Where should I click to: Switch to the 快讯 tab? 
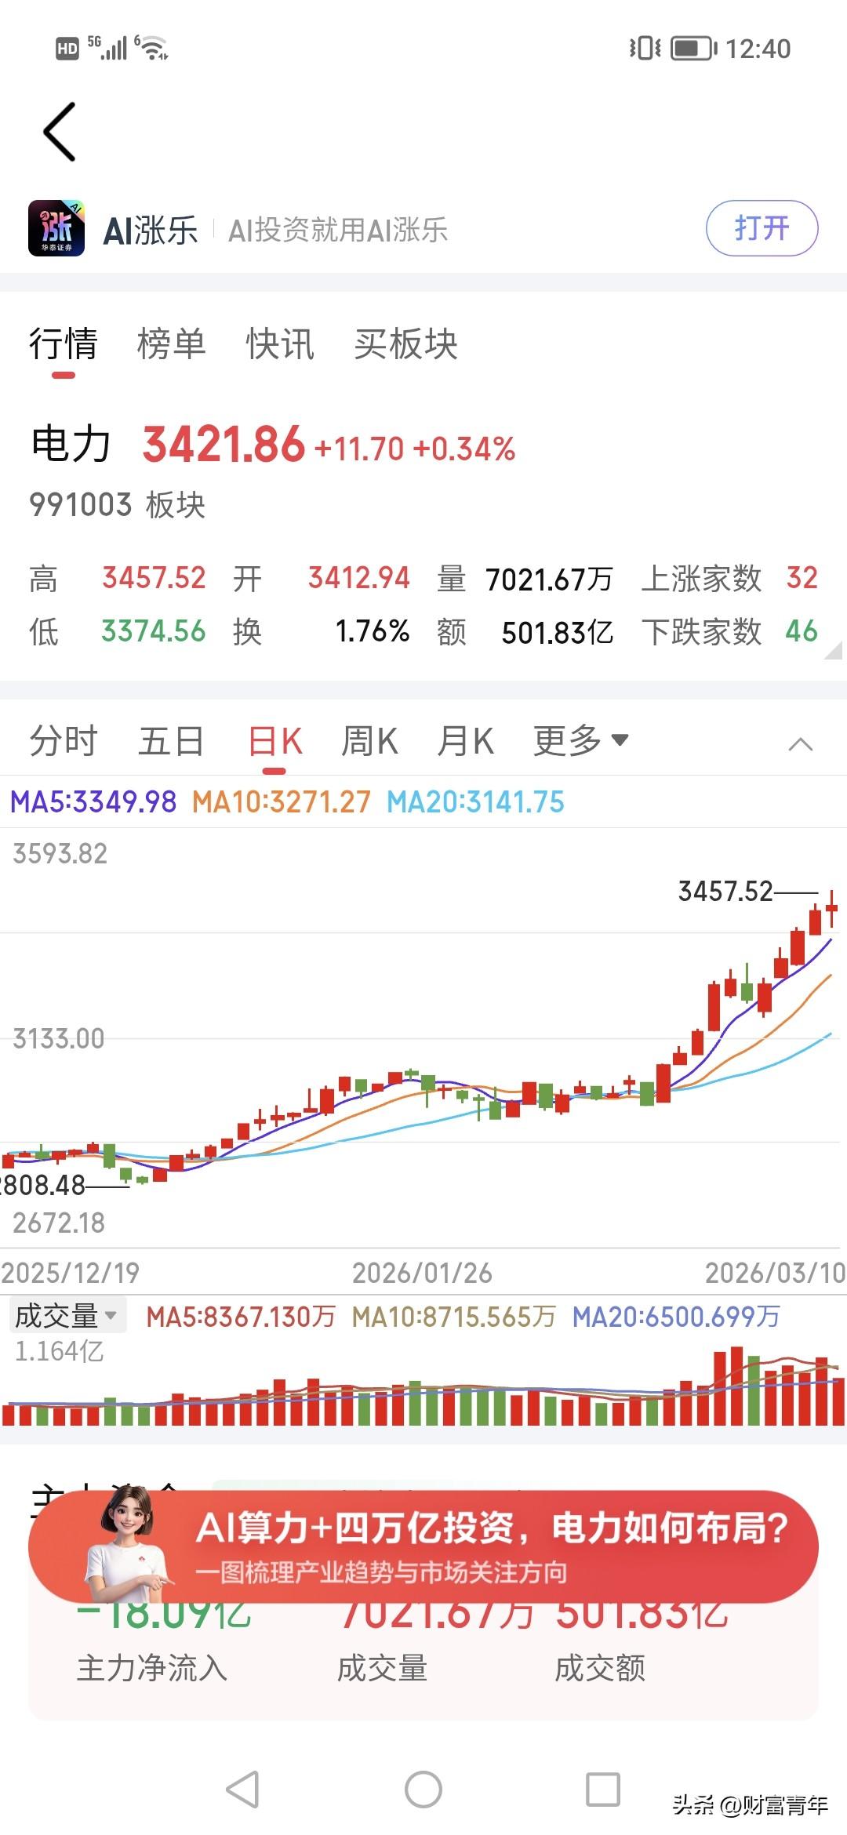click(x=280, y=344)
